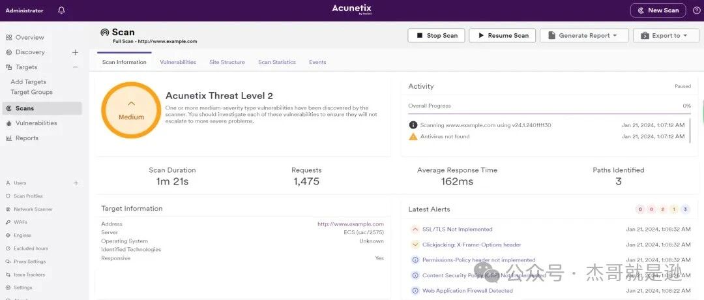Open Target Groups in the sidebar
This screenshot has width=704, height=300.
point(31,92)
